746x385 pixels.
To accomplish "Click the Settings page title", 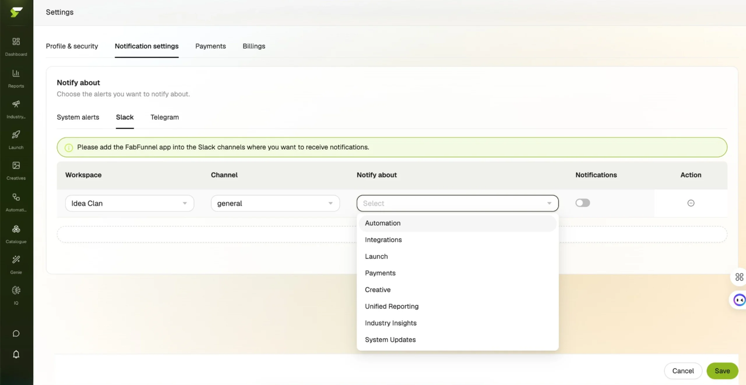I will (60, 12).
